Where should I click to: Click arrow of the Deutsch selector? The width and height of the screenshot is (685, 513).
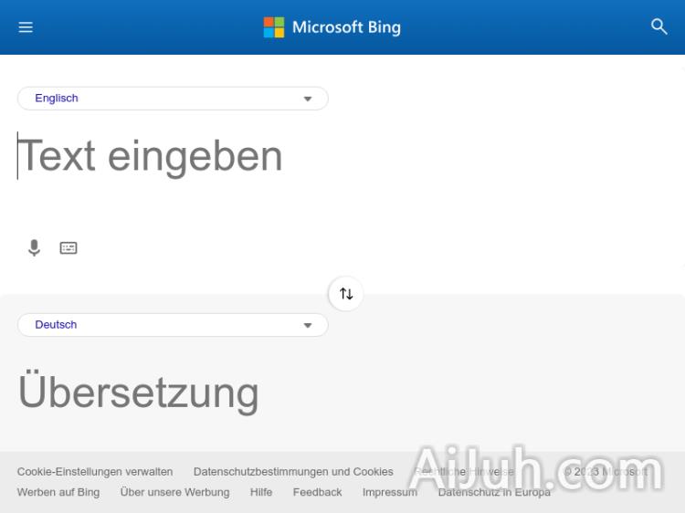(x=308, y=325)
